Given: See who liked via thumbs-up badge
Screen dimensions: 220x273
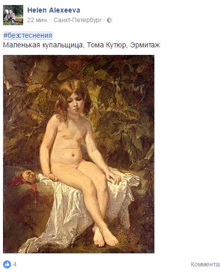Looking at the screenshot, I should [x=7, y=264].
